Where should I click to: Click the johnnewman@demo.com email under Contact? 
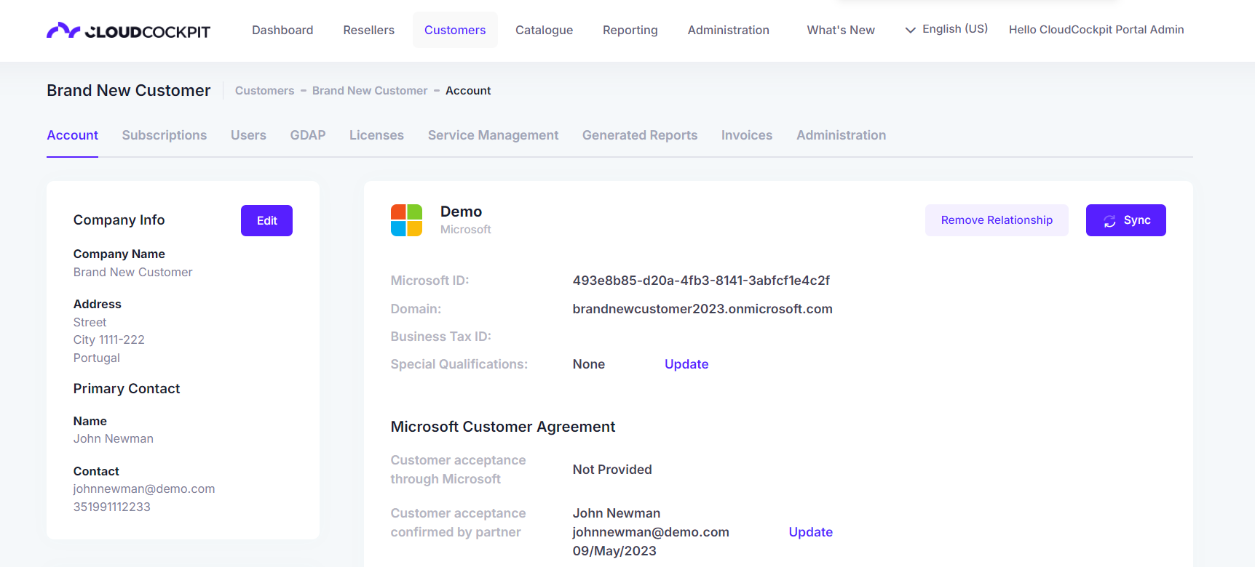(x=144, y=489)
